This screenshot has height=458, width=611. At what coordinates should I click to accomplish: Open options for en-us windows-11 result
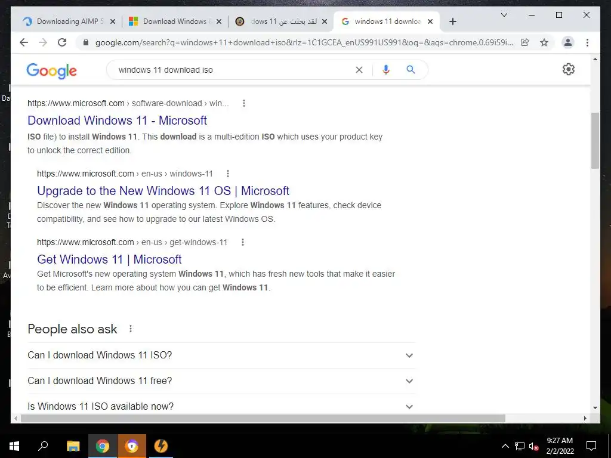[x=228, y=174]
